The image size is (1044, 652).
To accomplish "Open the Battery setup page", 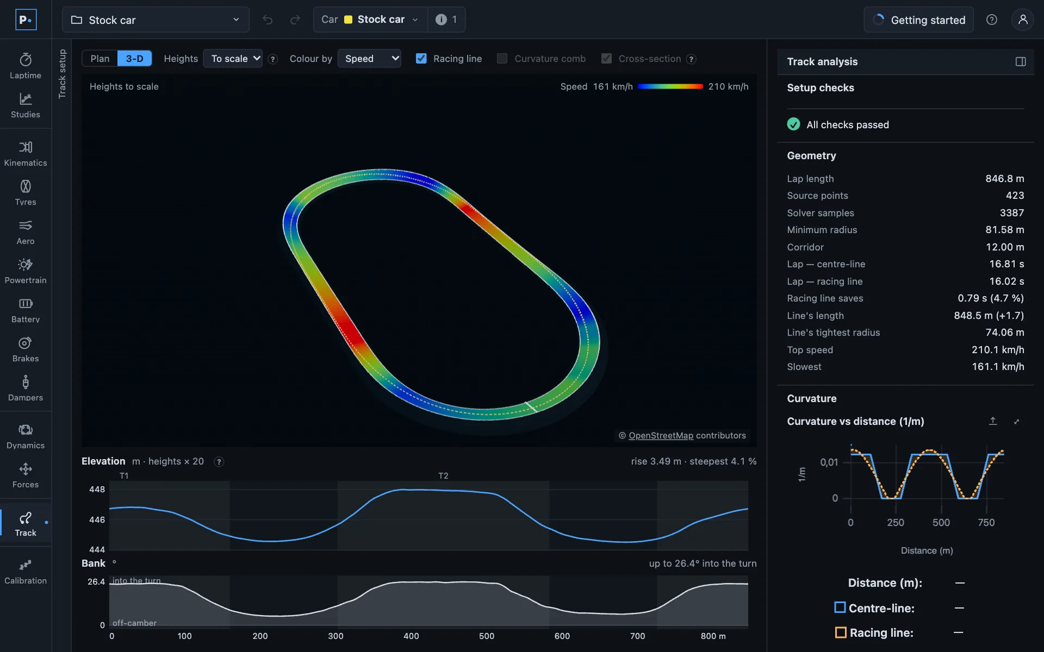I will point(26,310).
